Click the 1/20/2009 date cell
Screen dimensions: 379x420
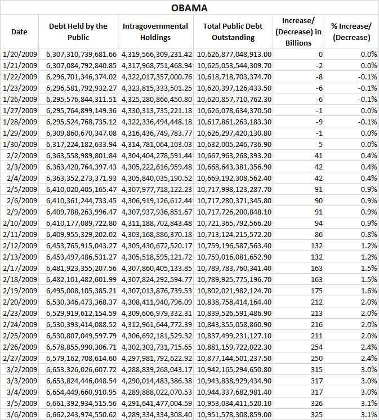[x=19, y=55]
